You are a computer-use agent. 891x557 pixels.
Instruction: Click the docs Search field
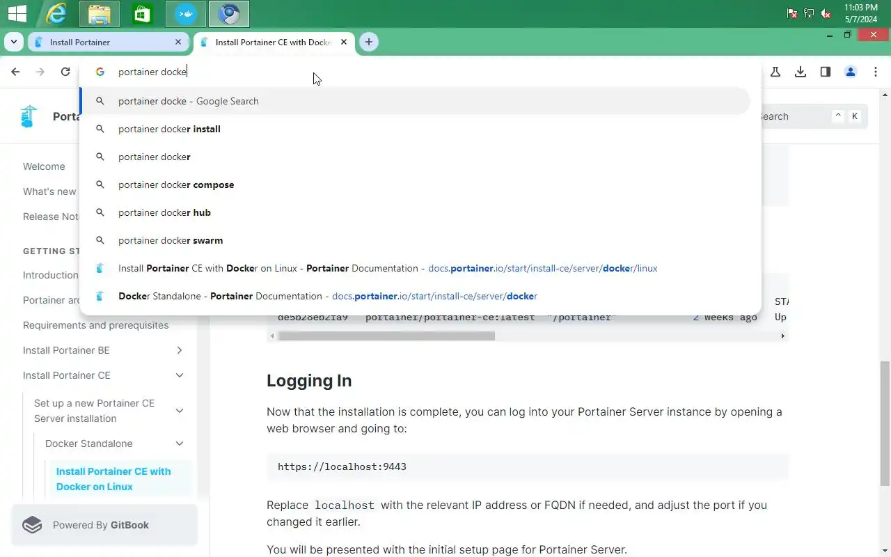(814, 116)
